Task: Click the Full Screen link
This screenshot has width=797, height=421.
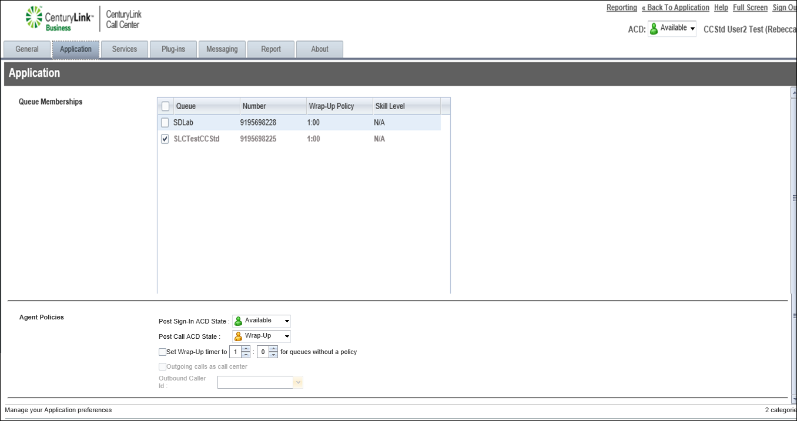Action: (x=751, y=8)
